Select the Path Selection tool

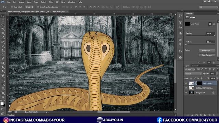pyautogui.click(x=3, y=84)
